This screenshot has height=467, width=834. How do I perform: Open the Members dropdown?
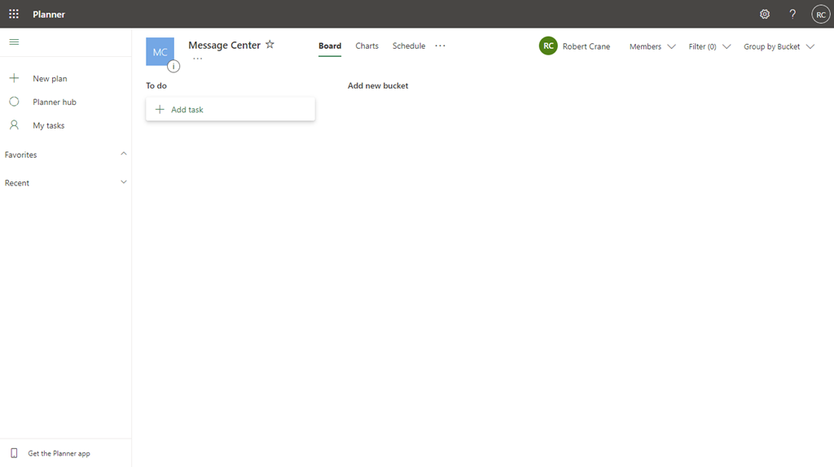[x=652, y=46]
